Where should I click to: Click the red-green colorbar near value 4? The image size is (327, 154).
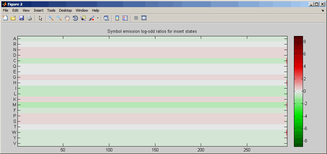298,66
